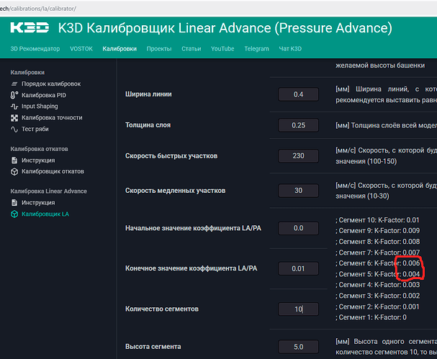437x359 pixels.
Task: Click the waveform icon beside Input Shaping
Action: click(x=14, y=106)
